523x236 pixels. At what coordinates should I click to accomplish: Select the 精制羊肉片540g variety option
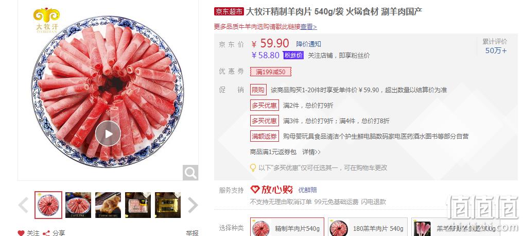(x=287, y=227)
